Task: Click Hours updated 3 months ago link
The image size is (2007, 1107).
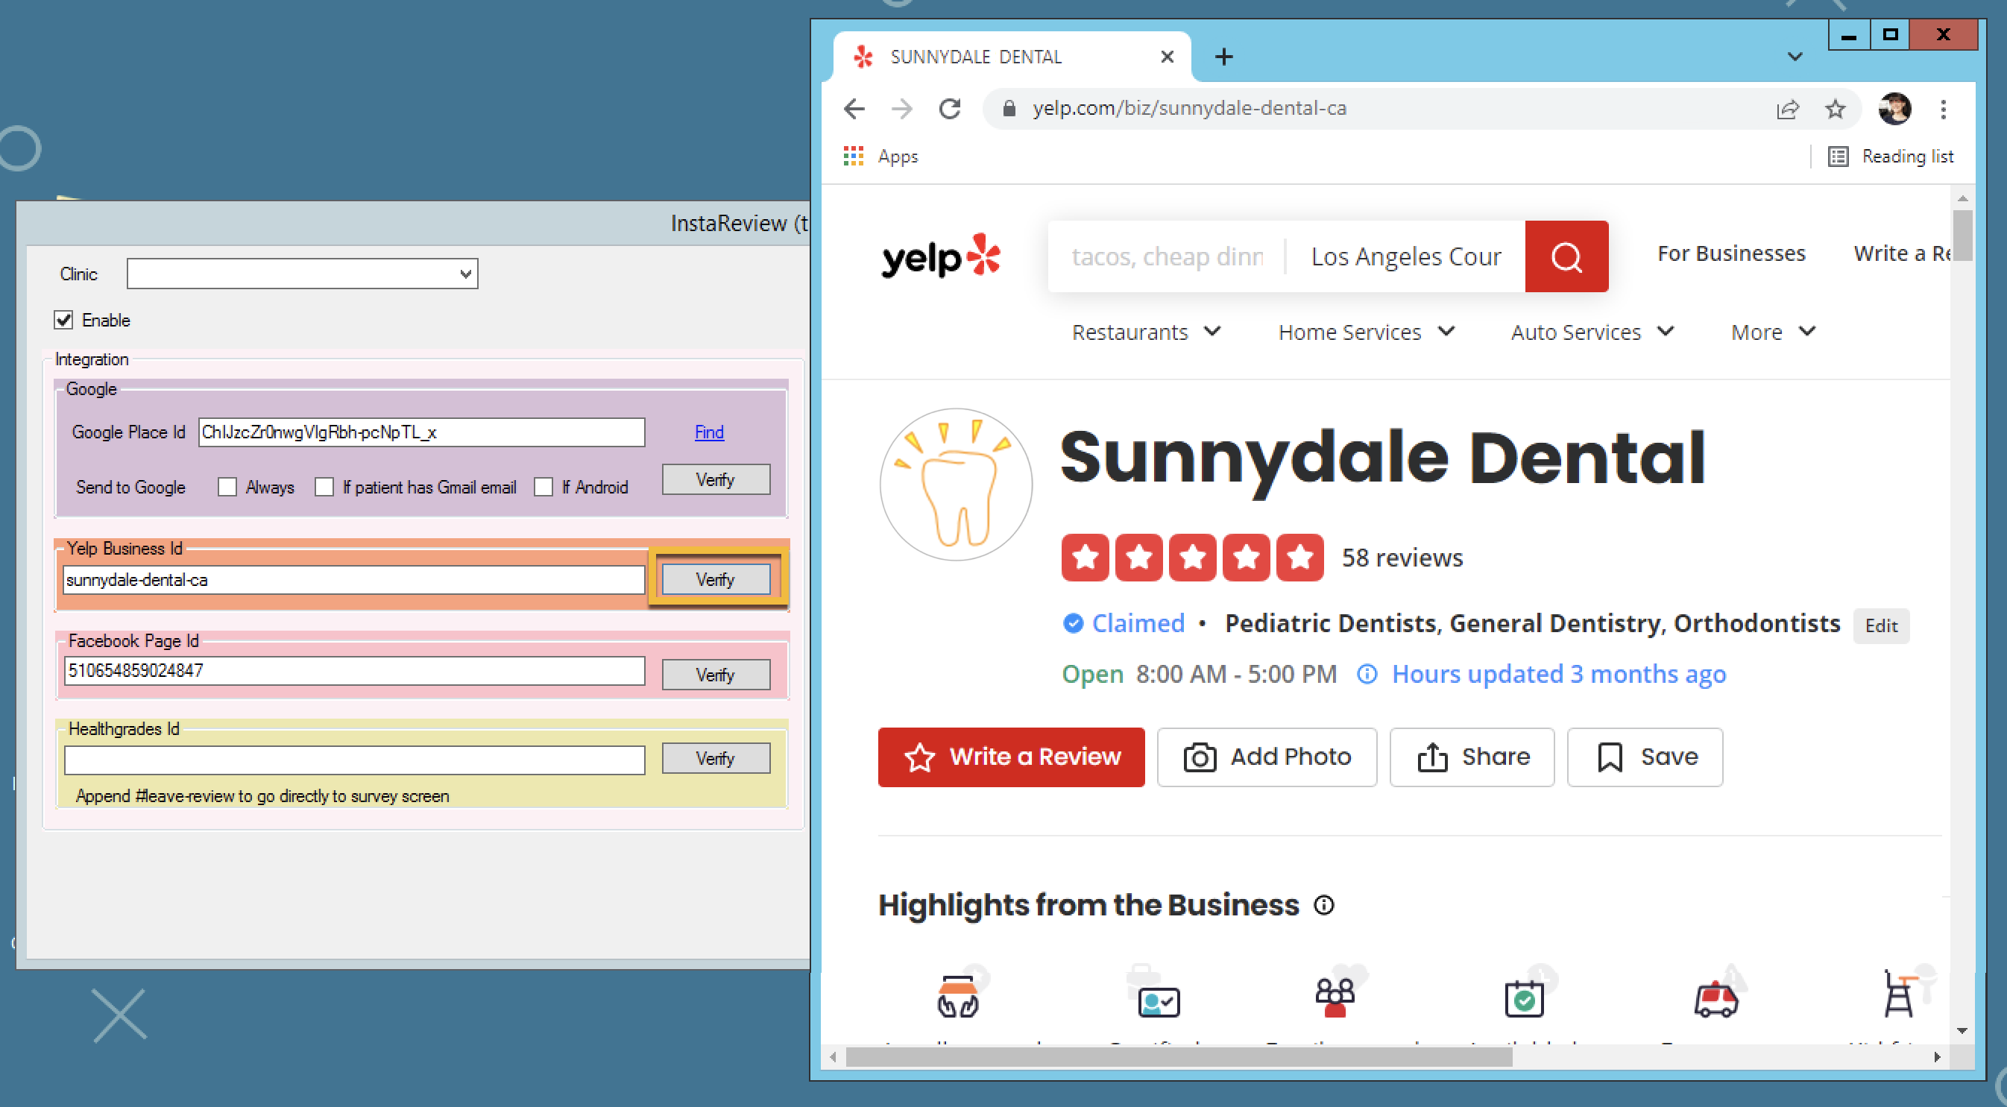Action: click(x=1558, y=674)
